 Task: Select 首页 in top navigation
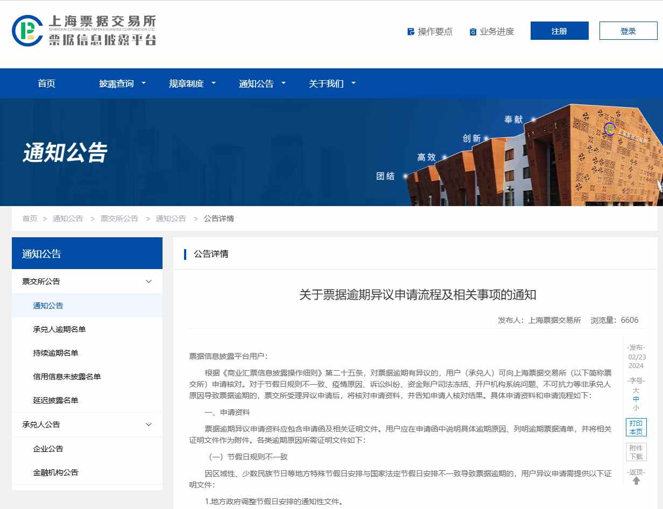[x=46, y=83]
